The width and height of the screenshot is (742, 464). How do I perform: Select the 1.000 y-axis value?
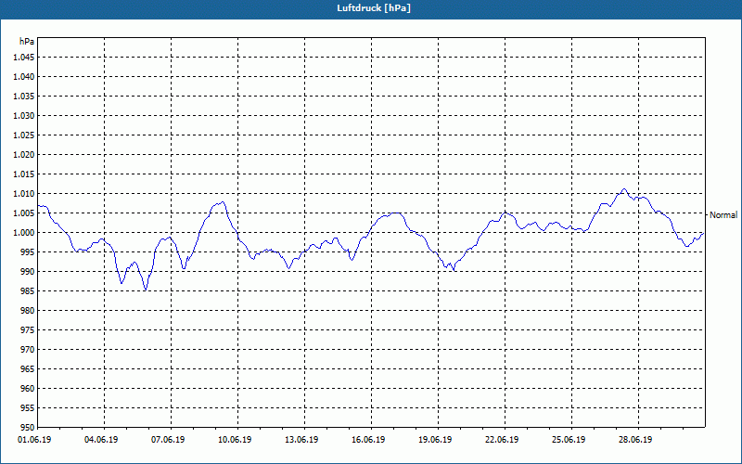point(24,233)
